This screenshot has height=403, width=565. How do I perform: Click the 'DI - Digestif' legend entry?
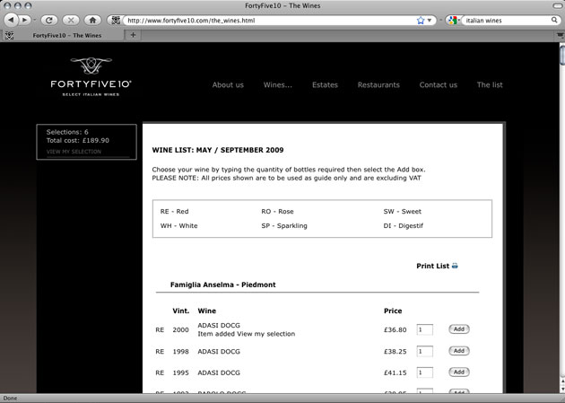click(404, 226)
